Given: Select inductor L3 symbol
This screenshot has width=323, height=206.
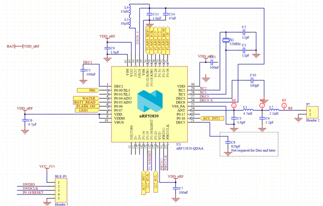Looking at the screenshot, I should [x=130, y=21].
